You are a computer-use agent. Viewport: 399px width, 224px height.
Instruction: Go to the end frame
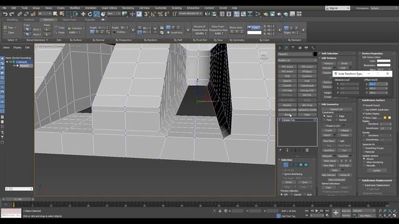(x=327, y=211)
